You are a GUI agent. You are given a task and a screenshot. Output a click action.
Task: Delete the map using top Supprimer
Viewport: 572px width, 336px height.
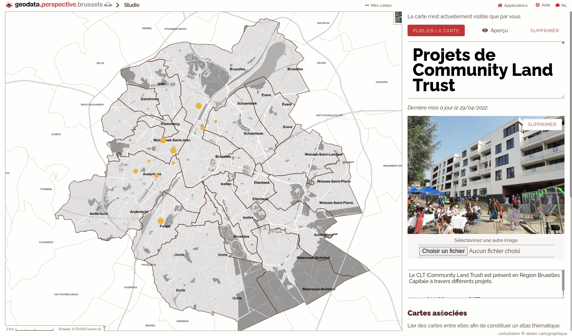[x=544, y=31]
